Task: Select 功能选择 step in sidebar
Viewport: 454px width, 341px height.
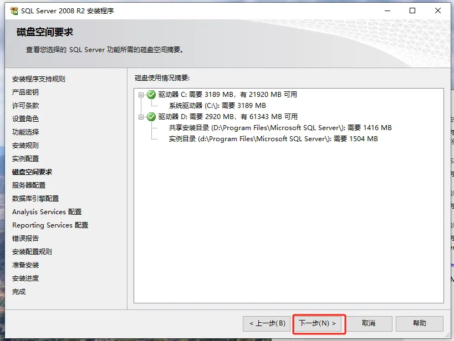Action: click(x=25, y=132)
